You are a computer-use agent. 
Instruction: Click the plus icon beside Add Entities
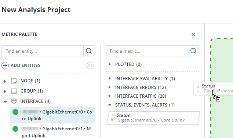click(x=5, y=66)
